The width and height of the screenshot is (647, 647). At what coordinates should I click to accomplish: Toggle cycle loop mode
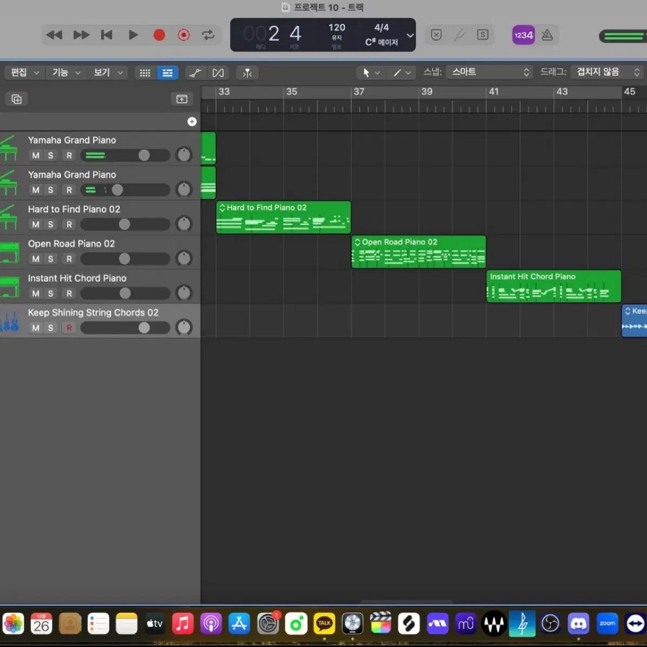pos(208,35)
